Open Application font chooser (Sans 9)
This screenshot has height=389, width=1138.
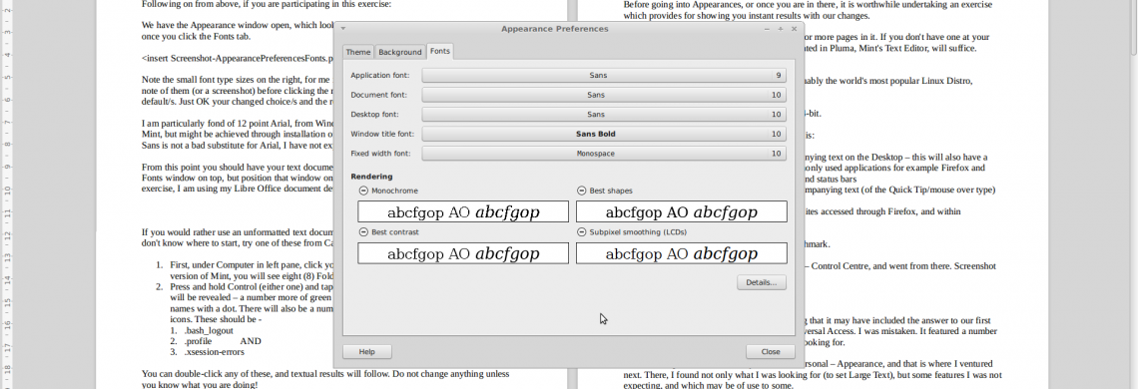(604, 76)
